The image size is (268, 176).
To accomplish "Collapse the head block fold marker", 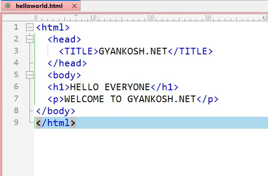I will click(x=30, y=39).
